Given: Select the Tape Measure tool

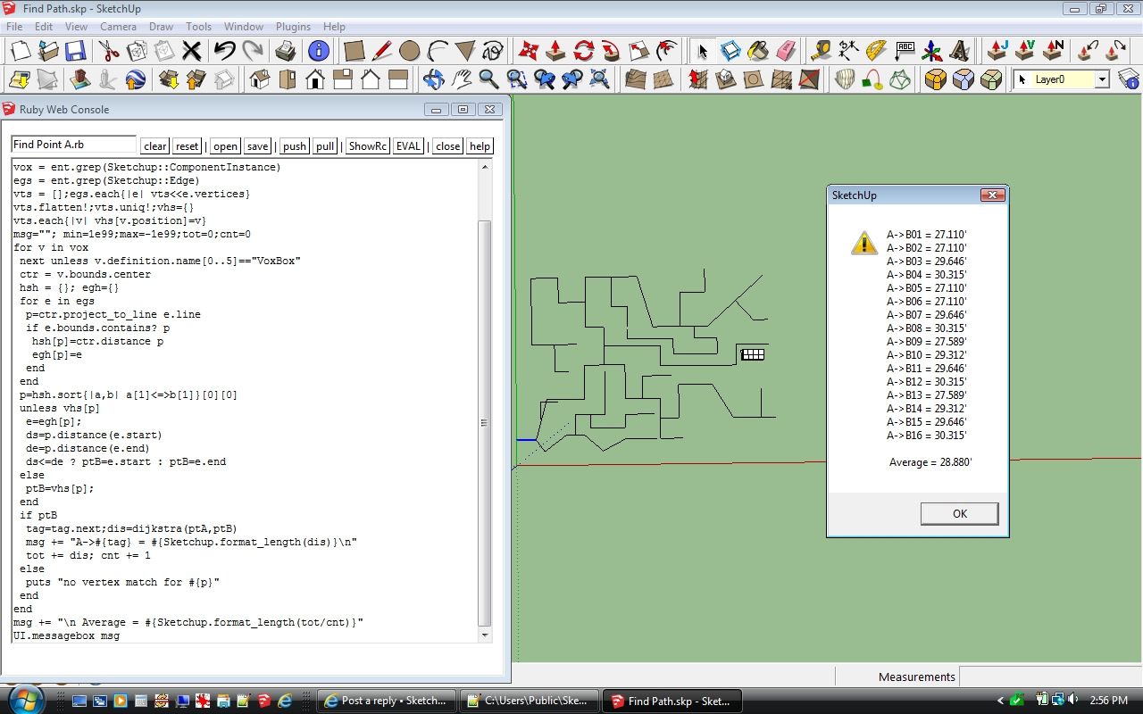Looking at the screenshot, I should coord(822,51).
